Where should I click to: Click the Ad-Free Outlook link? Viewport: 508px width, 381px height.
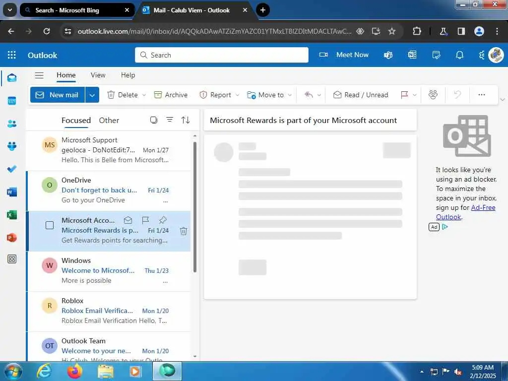pyautogui.click(x=465, y=212)
